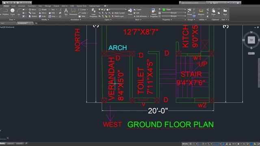This screenshot has height=146, width=260.
Task: Activate the Fillet tool
Action: [x=52, y=13]
